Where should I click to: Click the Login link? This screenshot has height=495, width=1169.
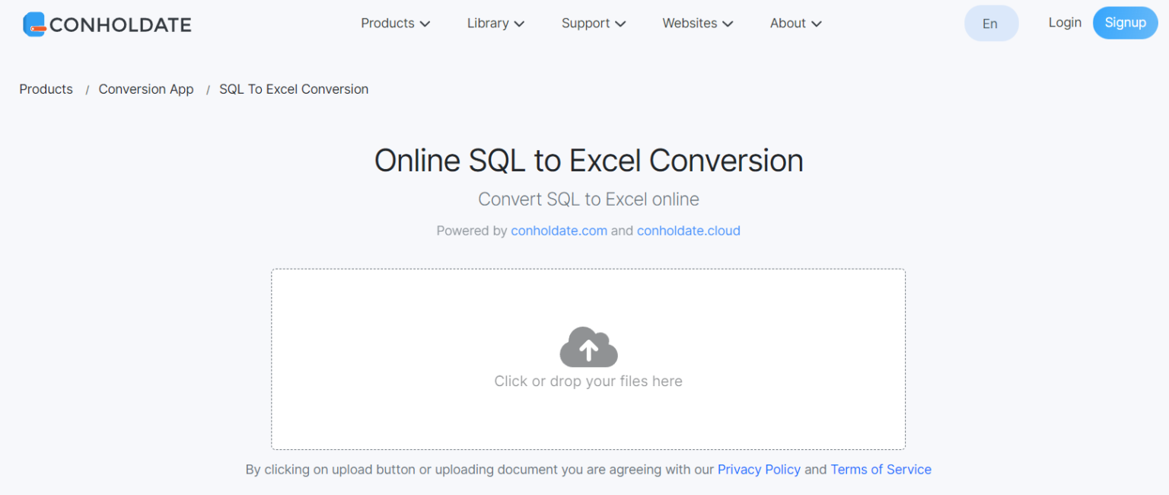pyautogui.click(x=1064, y=23)
